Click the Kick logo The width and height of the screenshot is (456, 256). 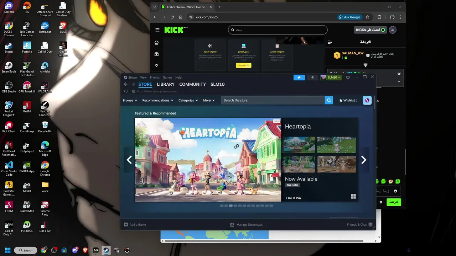[x=176, y=30]
